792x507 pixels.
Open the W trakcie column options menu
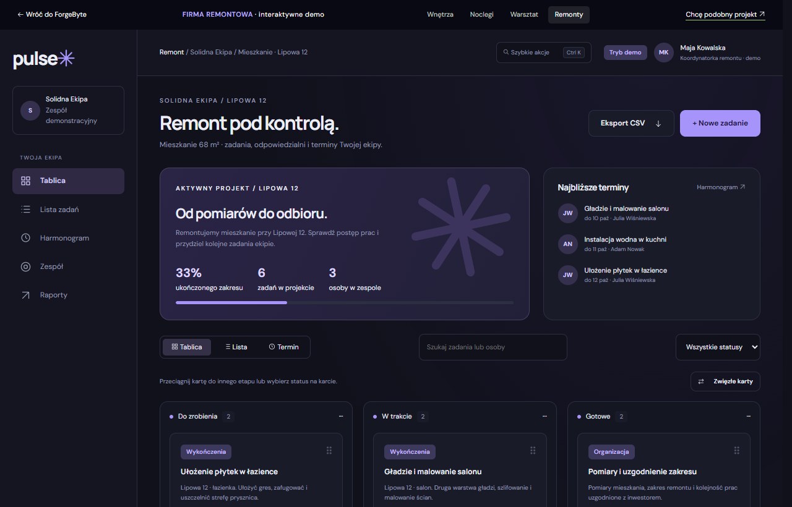click(x=544, y=416)
